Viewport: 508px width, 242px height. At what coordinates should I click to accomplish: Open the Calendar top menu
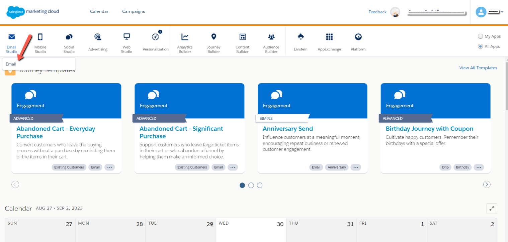(99, 11)
